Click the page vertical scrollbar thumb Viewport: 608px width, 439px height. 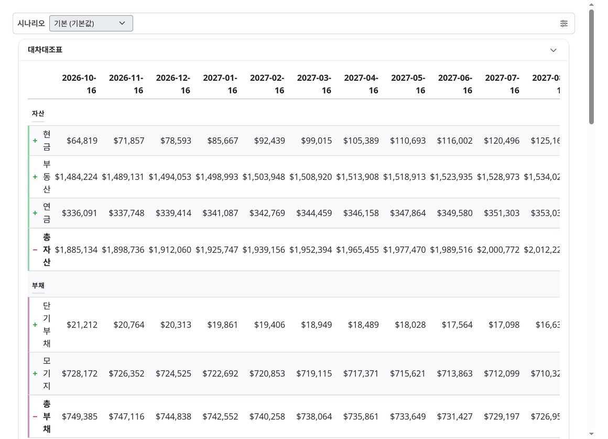(x=591, y=67)
